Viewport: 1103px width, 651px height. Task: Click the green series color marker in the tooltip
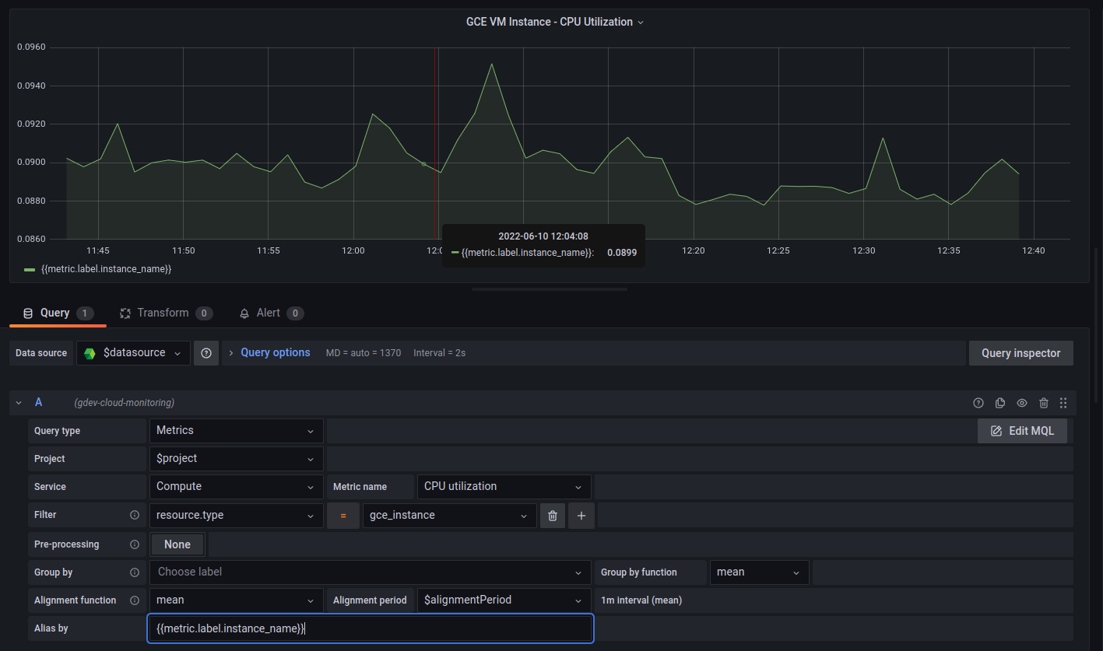tap(454, 252)
